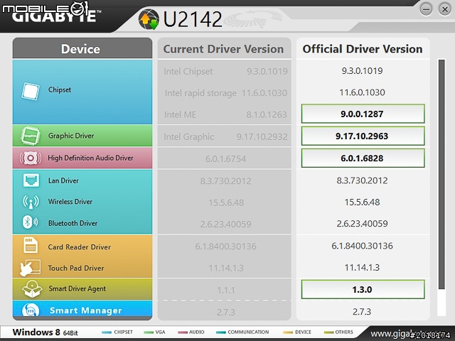Click the Intel ME 8.1.0.1263 entry

pyautogui.click(x=225, y=114)
